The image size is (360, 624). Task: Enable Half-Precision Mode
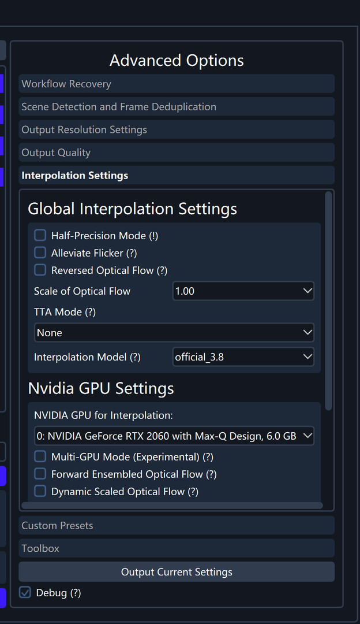tap(40, 235)
